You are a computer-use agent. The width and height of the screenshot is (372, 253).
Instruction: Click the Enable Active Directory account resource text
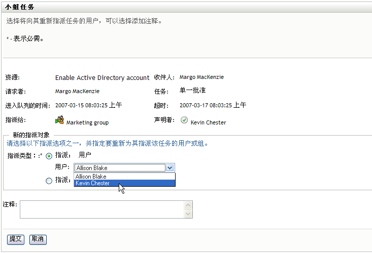point(102,78)
